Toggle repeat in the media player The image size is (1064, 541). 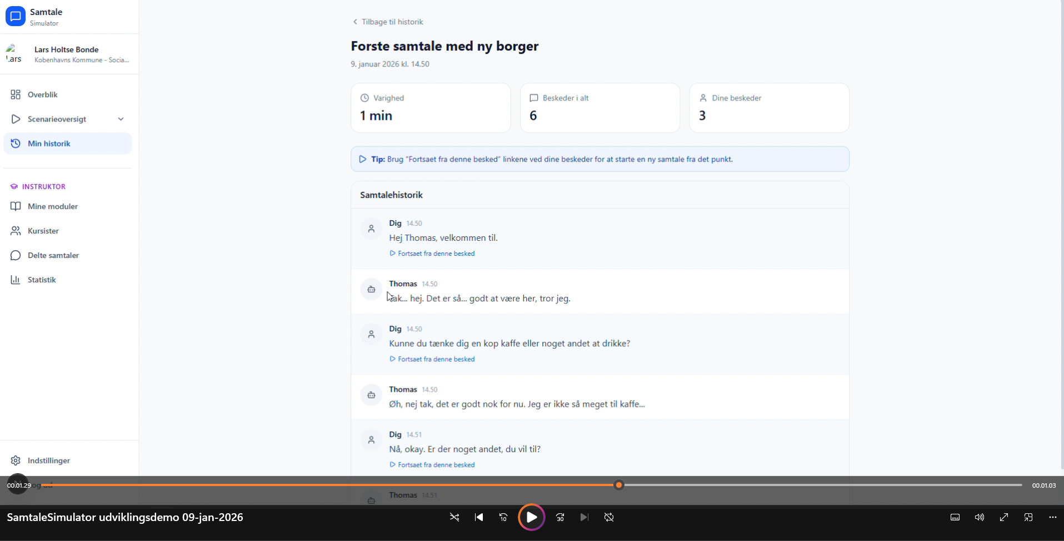(609, 517)
